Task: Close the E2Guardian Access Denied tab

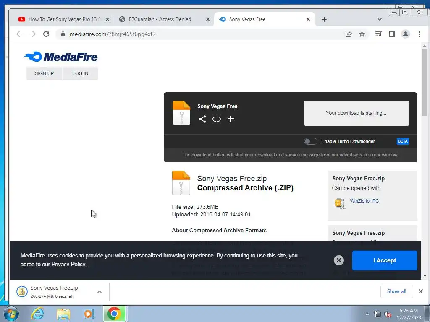Action: 208,19
